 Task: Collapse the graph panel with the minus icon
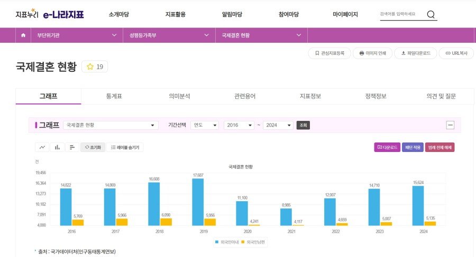pyautogui.click(x=450, y=125)
